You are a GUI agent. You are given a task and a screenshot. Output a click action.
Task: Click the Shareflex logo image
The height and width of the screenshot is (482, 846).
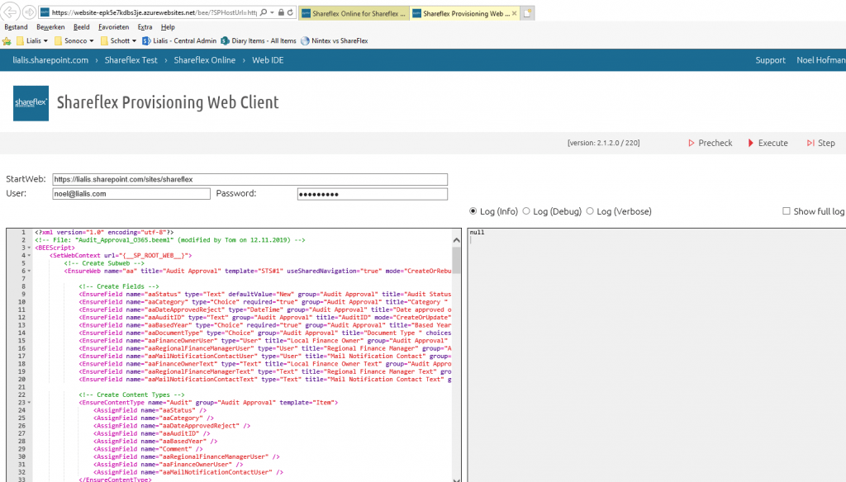[x=31, y=103]
